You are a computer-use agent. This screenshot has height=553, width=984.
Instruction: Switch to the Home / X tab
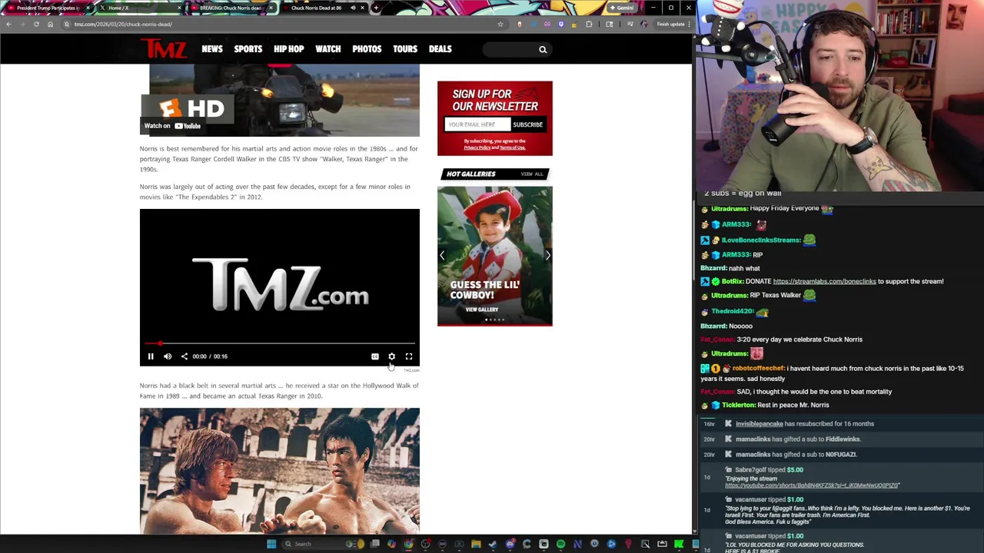pyautogui.click(x=141, y=8)
